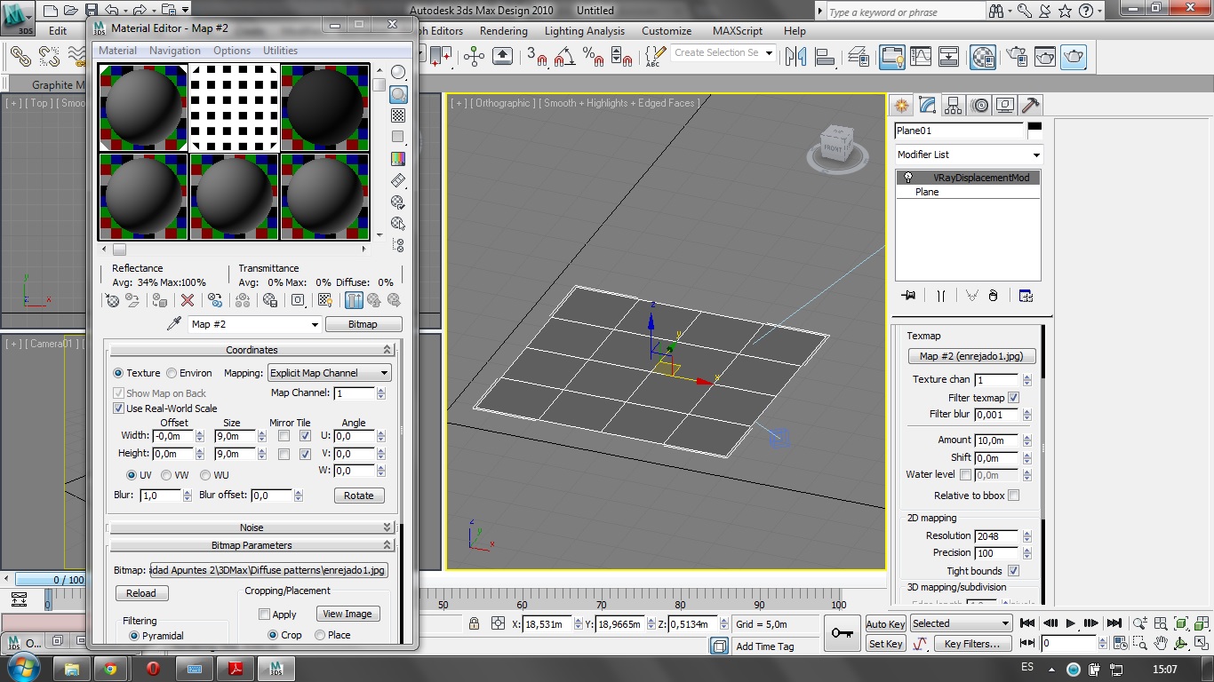This screenshot has height=682, width=1214.
Task: Toggle the Backlight icon in Material Editor
Action: (x=398, y=94)
